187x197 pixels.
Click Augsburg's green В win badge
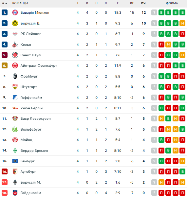pos(182,171)
